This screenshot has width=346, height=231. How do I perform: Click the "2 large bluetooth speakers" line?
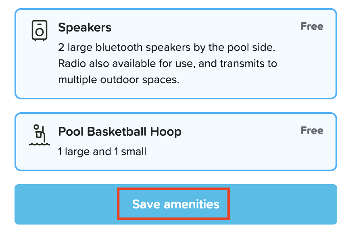[x=166, y=48]
